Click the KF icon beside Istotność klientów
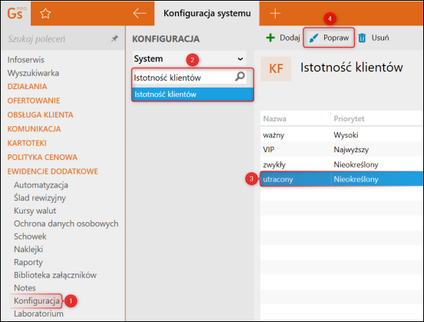 (x=276, y=68)
